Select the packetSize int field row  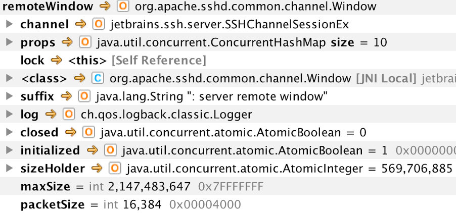(228, 204)
